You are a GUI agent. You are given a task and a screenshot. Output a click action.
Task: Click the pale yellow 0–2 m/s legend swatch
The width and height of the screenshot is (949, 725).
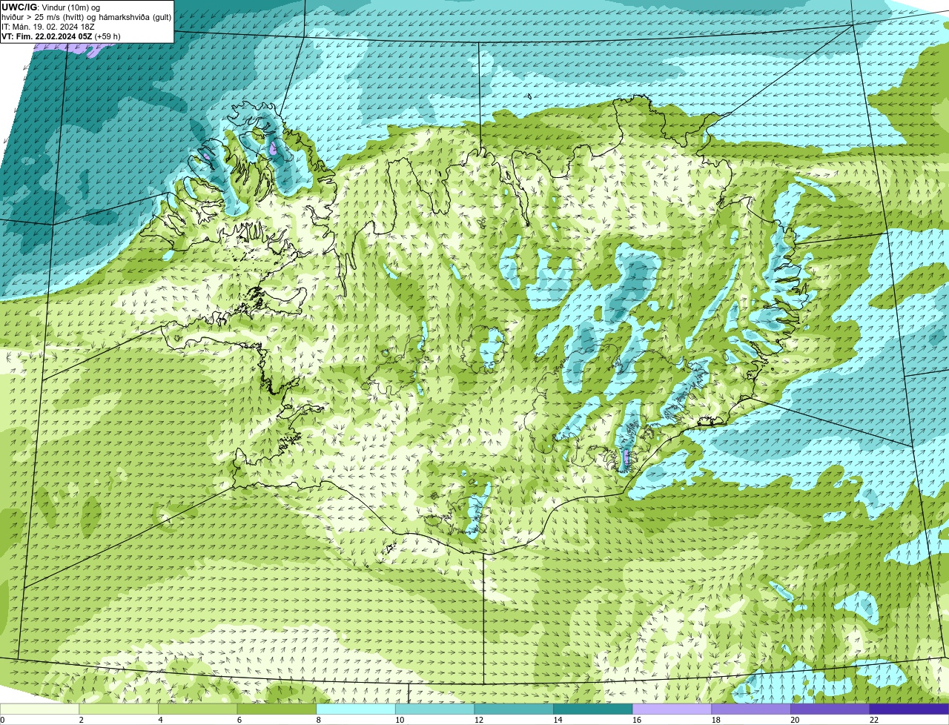pos(39,709)
